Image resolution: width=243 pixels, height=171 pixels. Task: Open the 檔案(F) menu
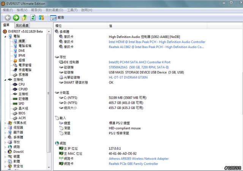8,10
